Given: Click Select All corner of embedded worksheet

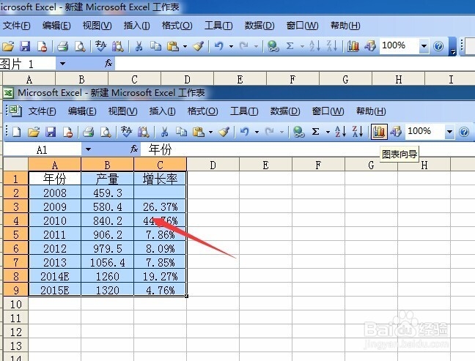Looking at the screenshot, I should [x=15, y=165].
